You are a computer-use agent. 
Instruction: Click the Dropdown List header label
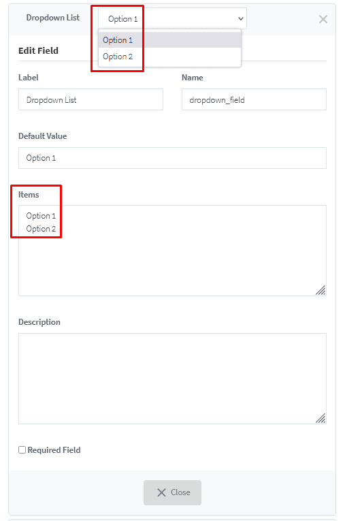click(x=53, y=18)
